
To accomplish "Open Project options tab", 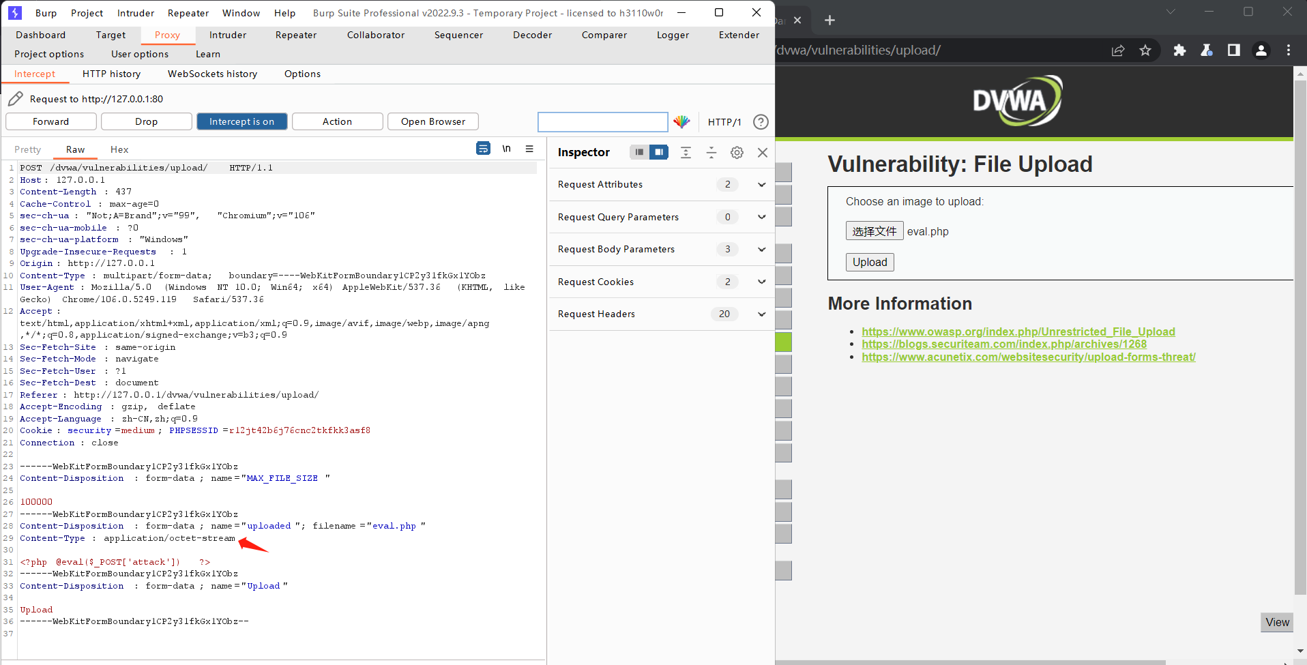I will (x=49, y=54).
